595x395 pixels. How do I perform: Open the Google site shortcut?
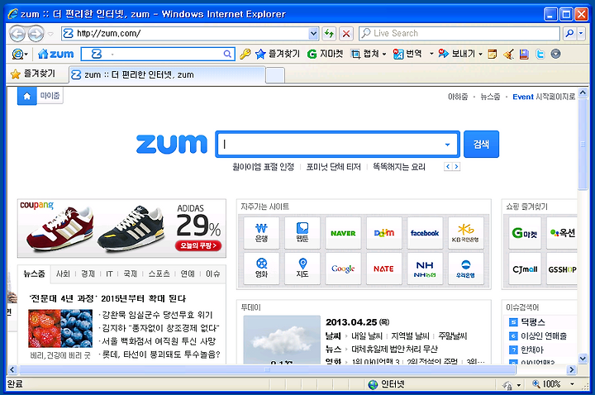343,269
